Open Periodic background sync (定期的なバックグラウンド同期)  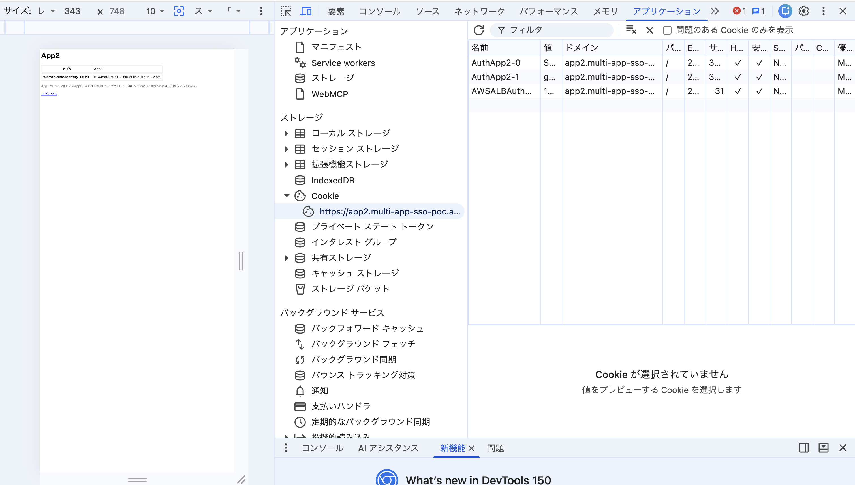click(362, 422)
